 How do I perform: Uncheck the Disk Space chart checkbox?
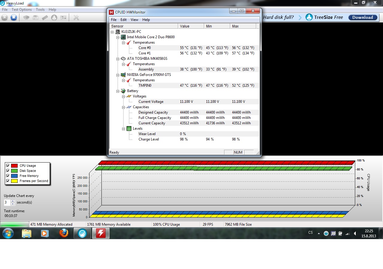click(8, 171)
